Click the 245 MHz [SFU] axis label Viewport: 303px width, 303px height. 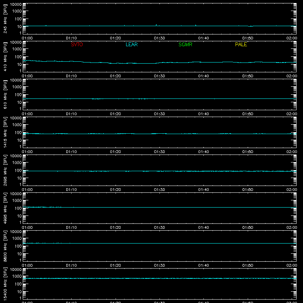5,19
